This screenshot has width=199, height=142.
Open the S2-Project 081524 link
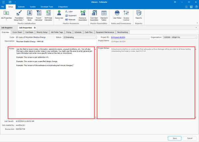[x=118, y=37]
